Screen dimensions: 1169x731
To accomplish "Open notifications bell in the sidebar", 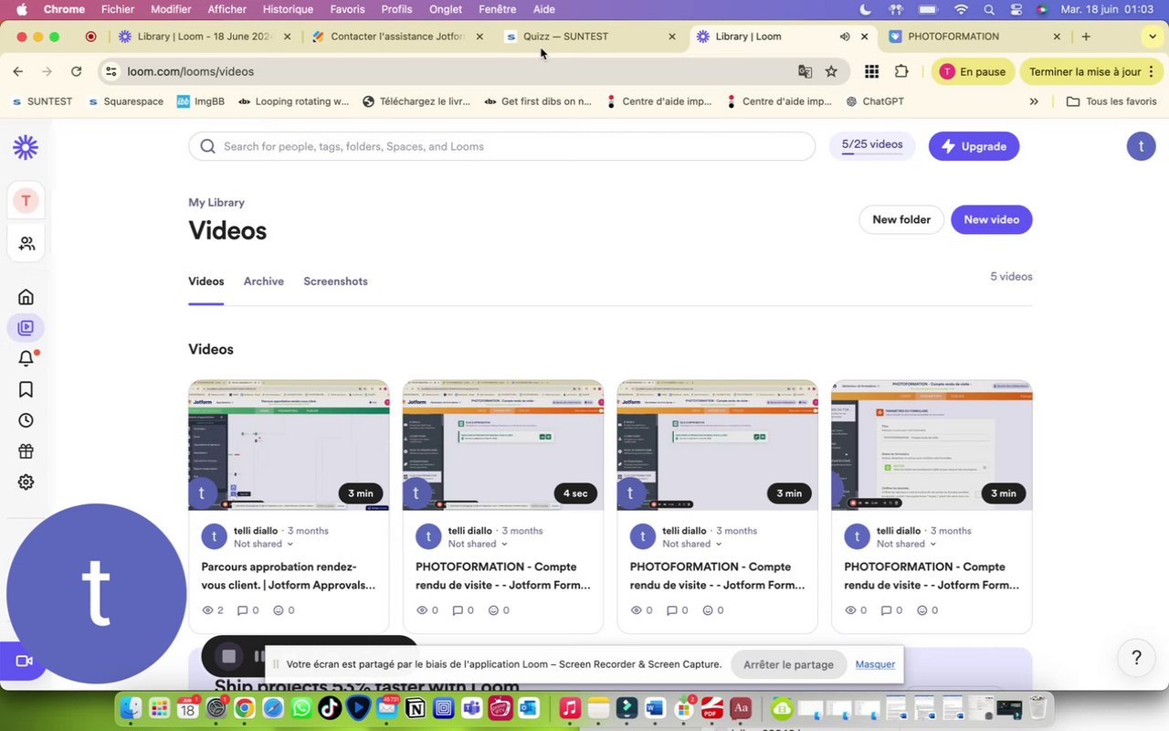I will [x=26, y=359].
